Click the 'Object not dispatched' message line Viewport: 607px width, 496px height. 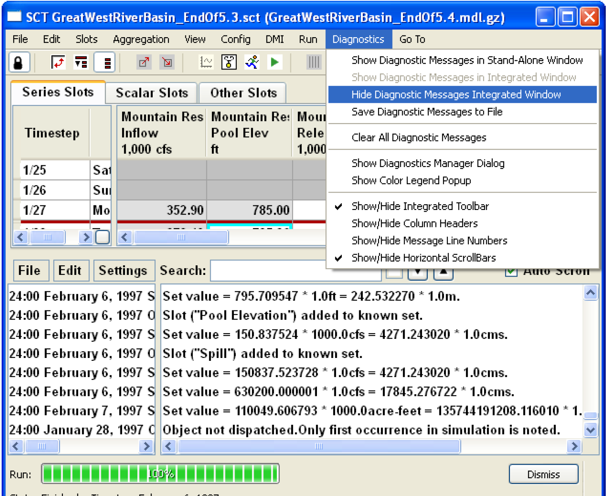(361, 430)
